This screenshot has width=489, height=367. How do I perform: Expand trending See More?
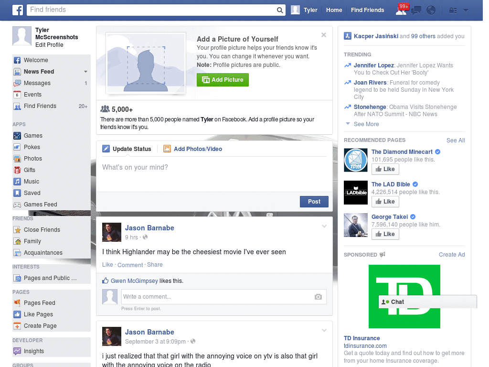[366, 124]
